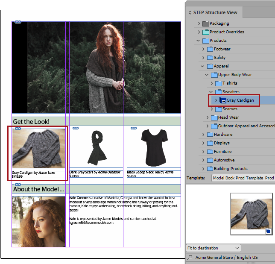Expand the Gray Cardigan node
The width and height of the screenshot is (275, 264).
click(x=216, y=100)
